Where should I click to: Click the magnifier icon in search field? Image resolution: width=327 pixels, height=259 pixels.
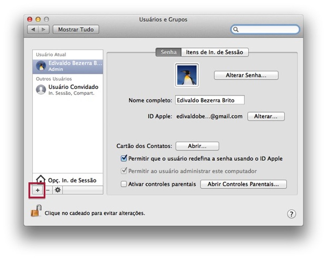coord(236,29)
